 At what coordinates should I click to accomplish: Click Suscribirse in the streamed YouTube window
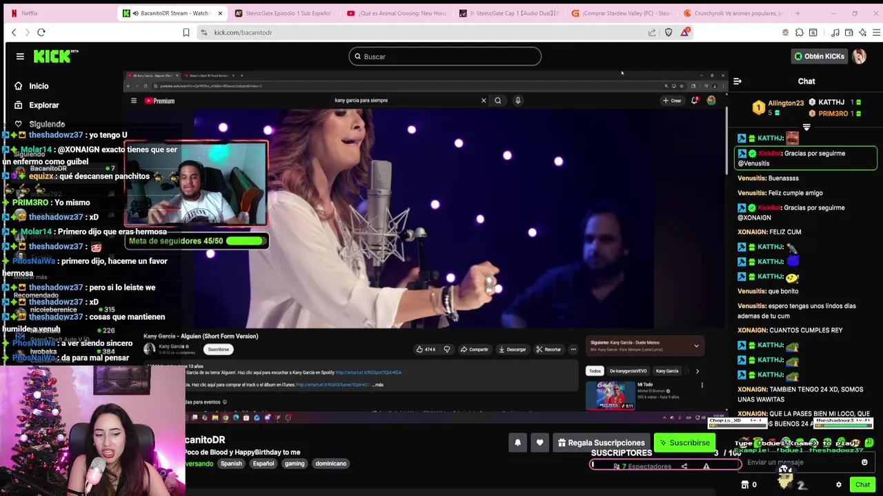pos(219,349)
